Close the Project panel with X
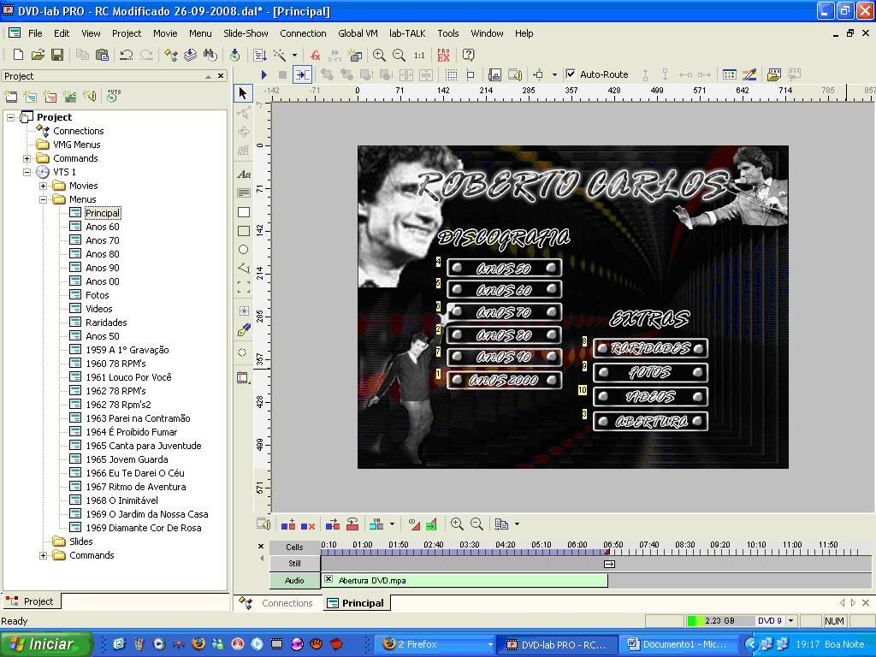The image size is (876, 657). click(x=222, y=76)
